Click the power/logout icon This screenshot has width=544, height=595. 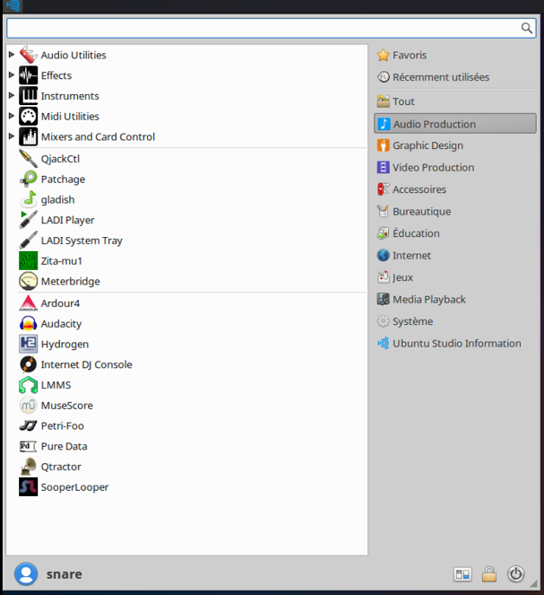click(x=516, y=574)
